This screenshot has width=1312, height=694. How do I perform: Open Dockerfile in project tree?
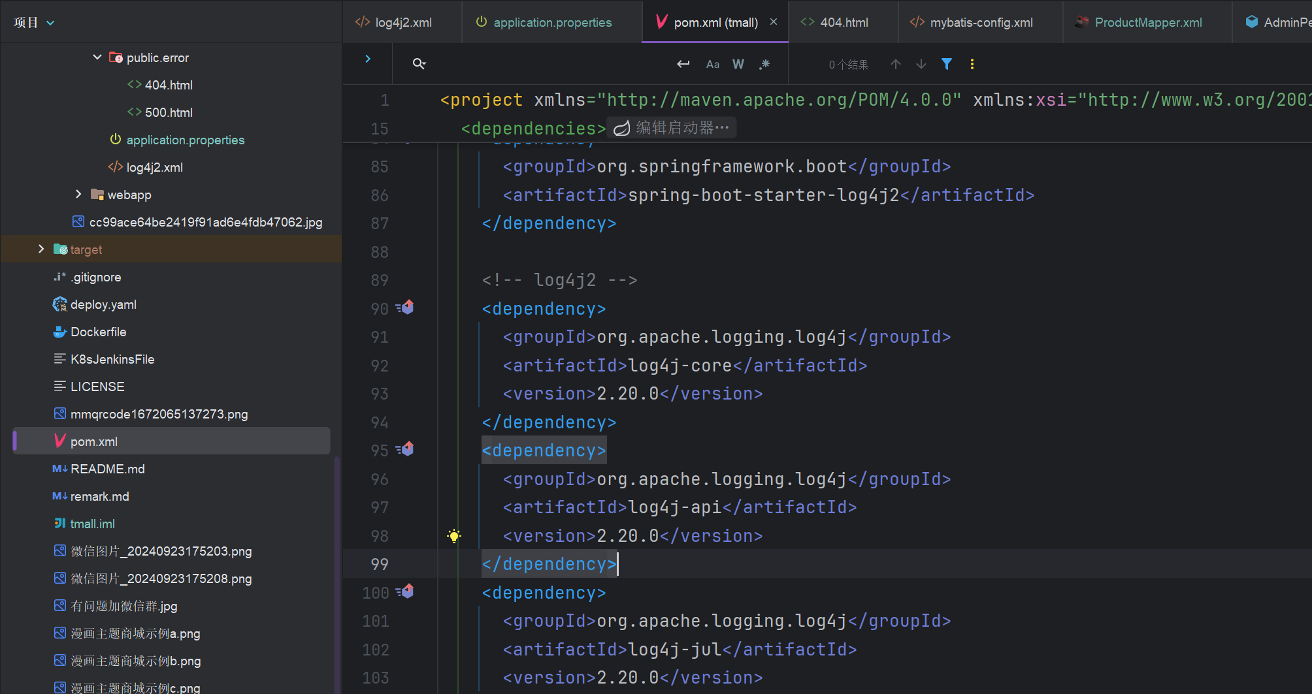(98, 332)
